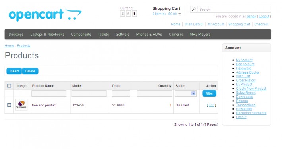Open the Phones & PDAs category
282x151 pixels.
(x=149, y=35)
